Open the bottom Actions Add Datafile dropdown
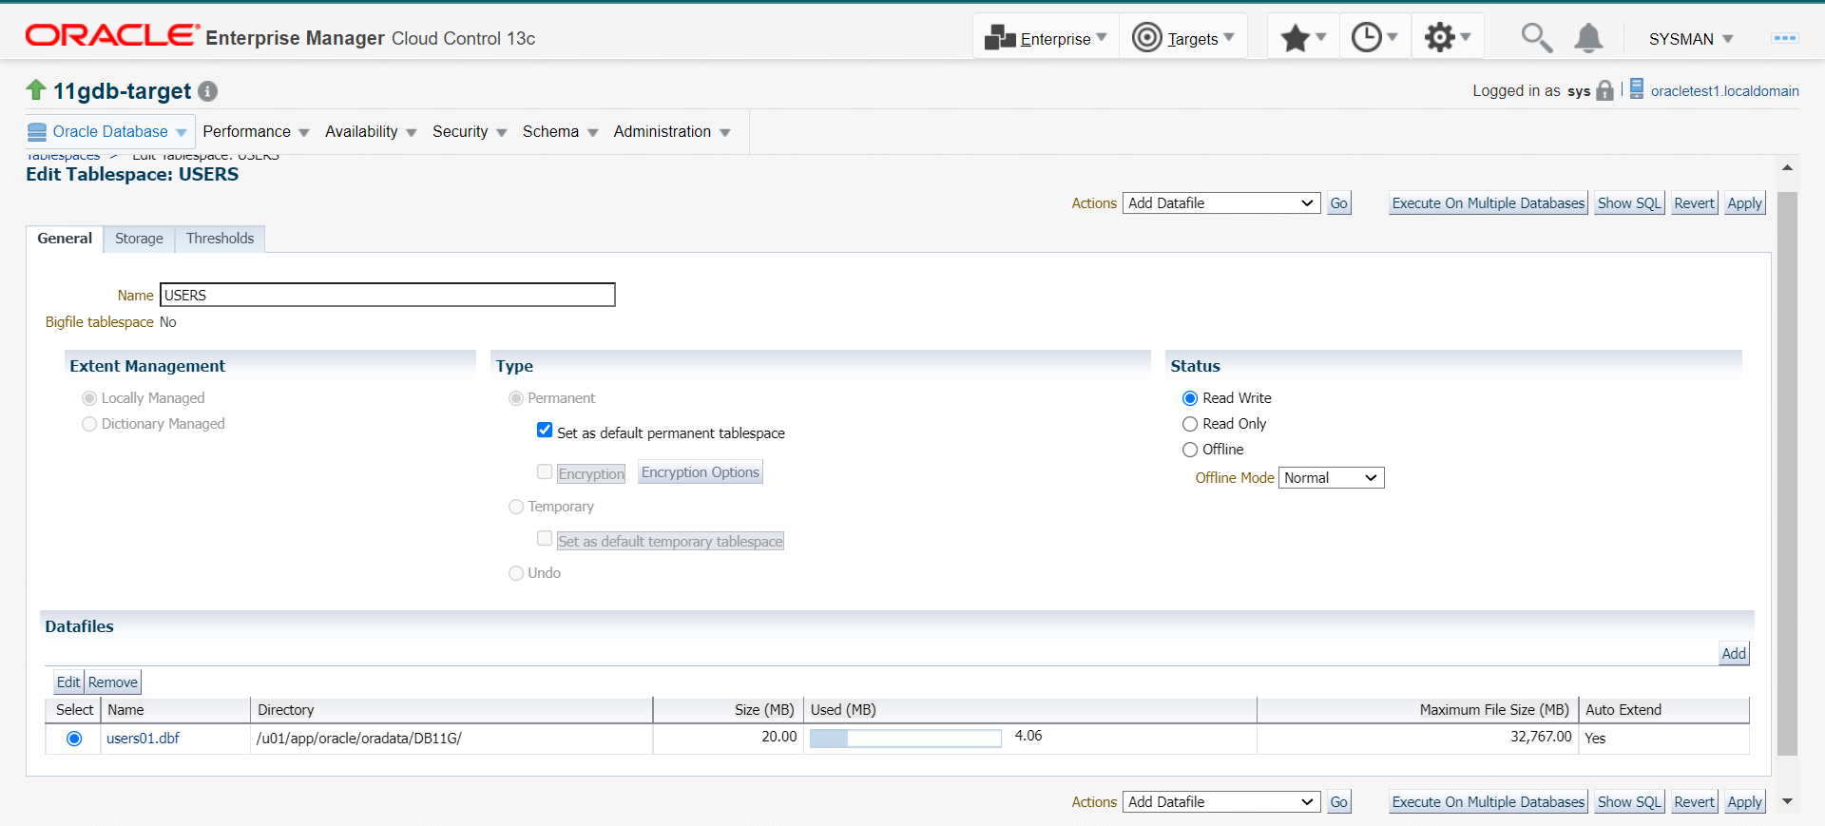1825x826 pixels. coord(1221,802)
